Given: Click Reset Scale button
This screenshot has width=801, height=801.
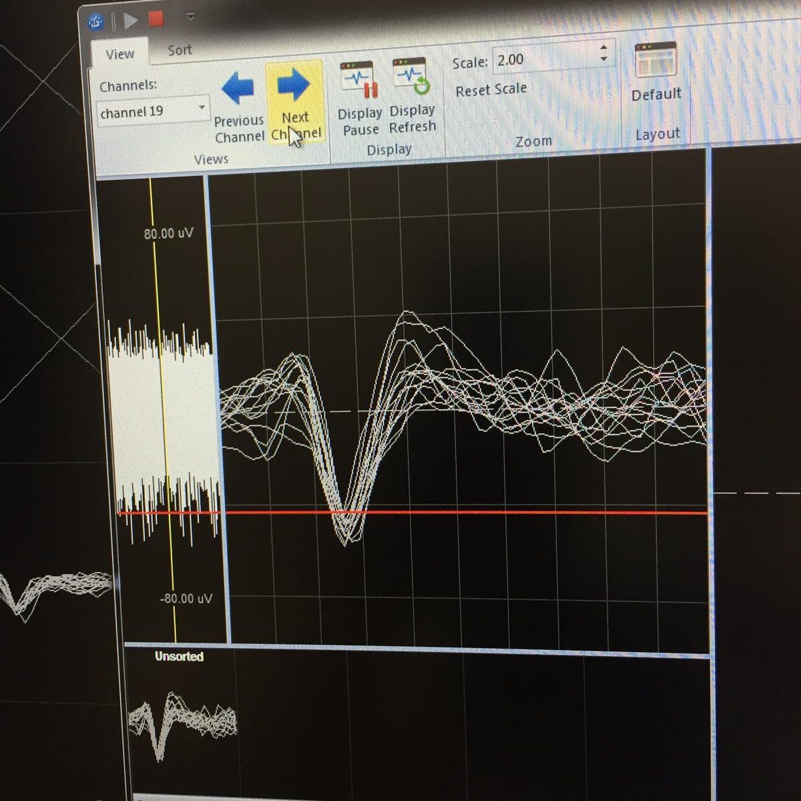Looking at the screenshot, I should click(491, 89).
